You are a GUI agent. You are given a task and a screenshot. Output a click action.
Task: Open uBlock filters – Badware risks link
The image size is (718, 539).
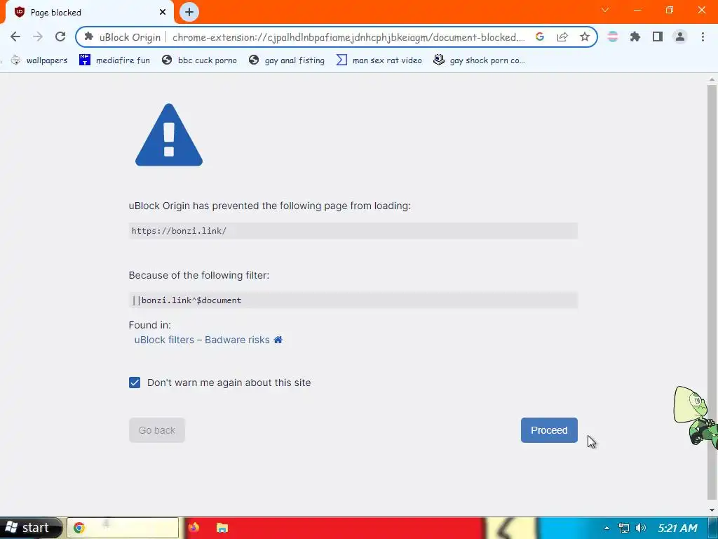tap(202, 340)
